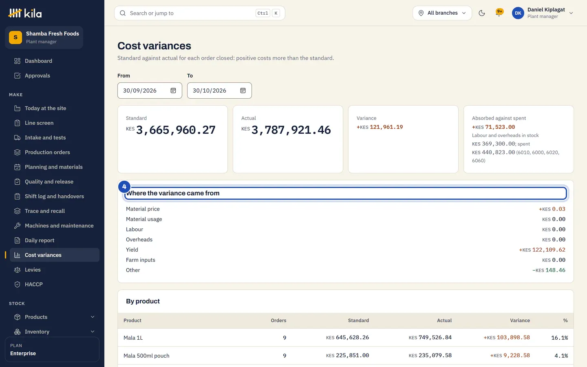
Task: Open the notifications icon with 9+ badge
Action: coord(499,13)
